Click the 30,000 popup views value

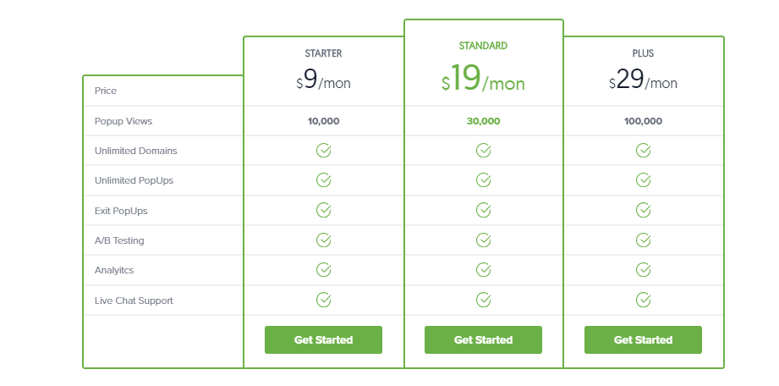click(484, 121)
